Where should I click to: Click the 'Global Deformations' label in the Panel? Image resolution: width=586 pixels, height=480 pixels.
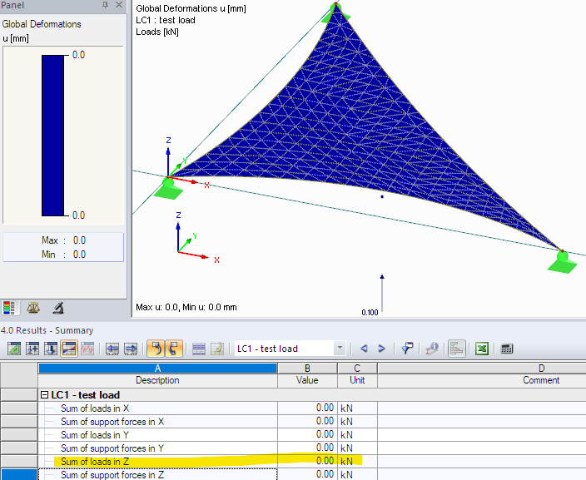point(42,24)
